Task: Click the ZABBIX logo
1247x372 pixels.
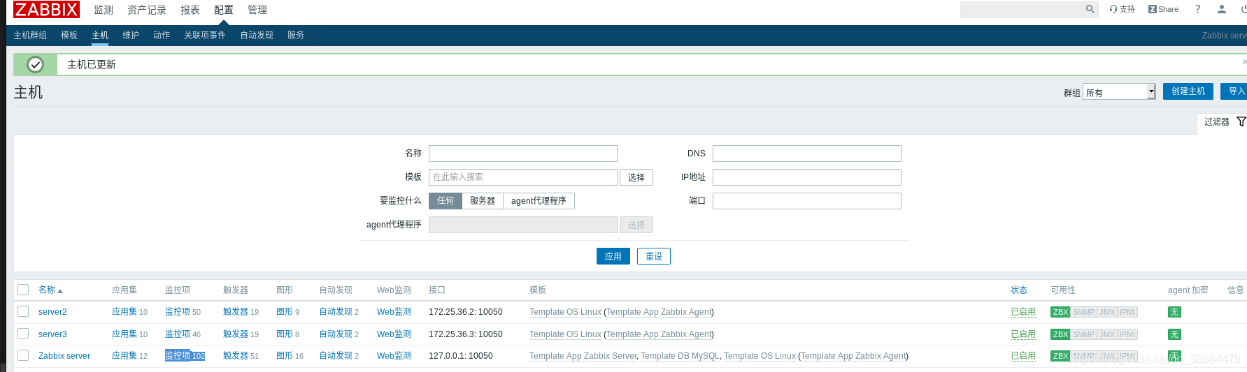Action: point(46,10)
